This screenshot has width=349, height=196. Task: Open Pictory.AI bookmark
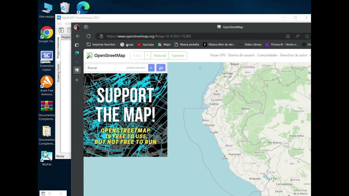tap(282, 44)
